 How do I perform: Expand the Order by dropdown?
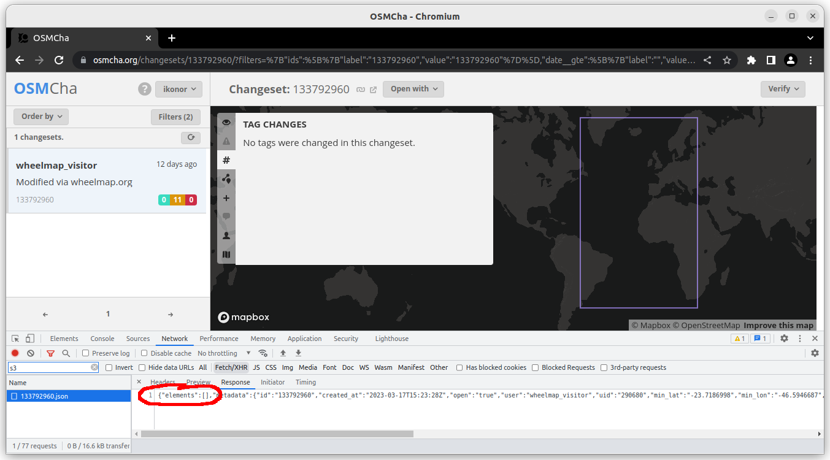pyautogui.click(x=41, y=117)
